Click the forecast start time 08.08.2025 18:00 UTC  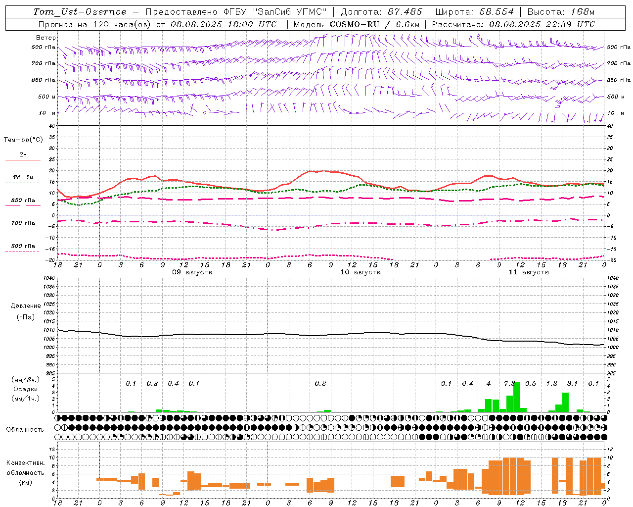coord(224,24)
